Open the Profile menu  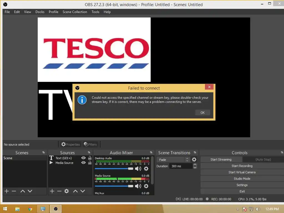point(54,12)
